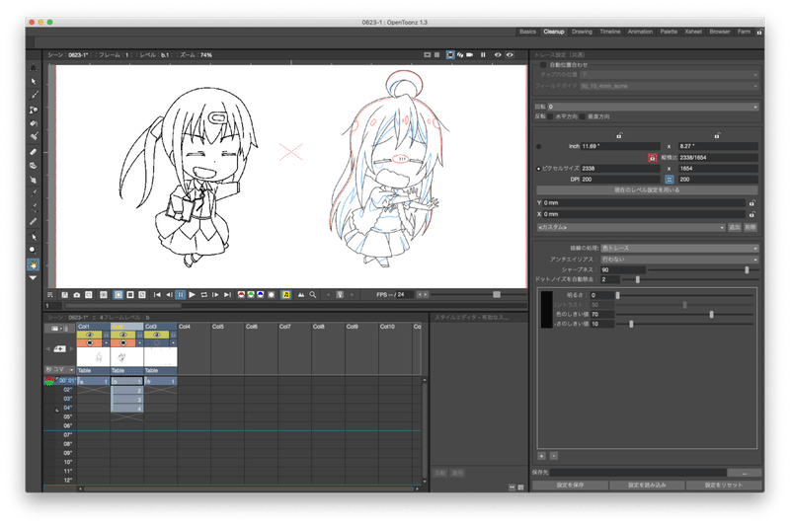Image resolution: width=790 pixels, height=526 pixels.
Task: Select the Animate tool at toolbar top
Action: point(34,67)
